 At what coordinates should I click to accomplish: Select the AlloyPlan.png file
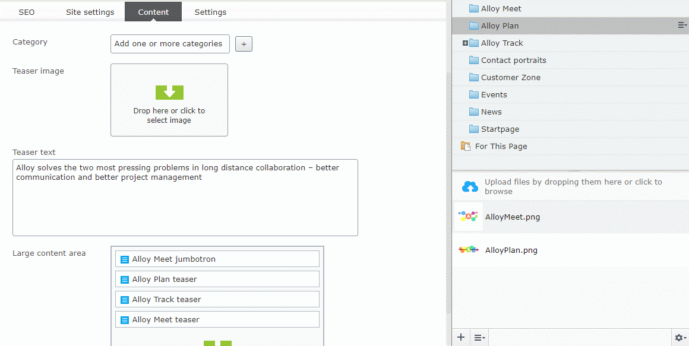pos(511,250)
